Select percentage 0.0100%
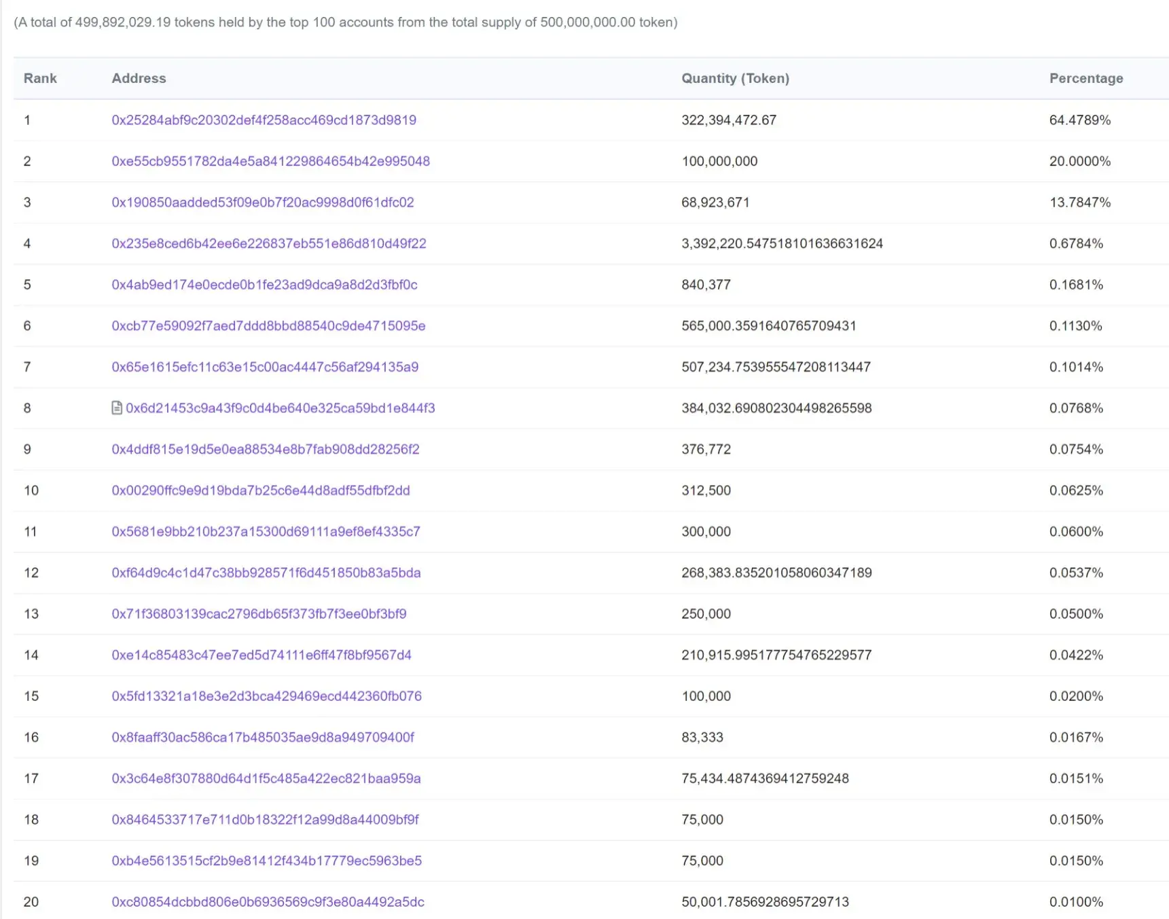This screenshot has width=1169, height=919. [x=1076, y=901]
